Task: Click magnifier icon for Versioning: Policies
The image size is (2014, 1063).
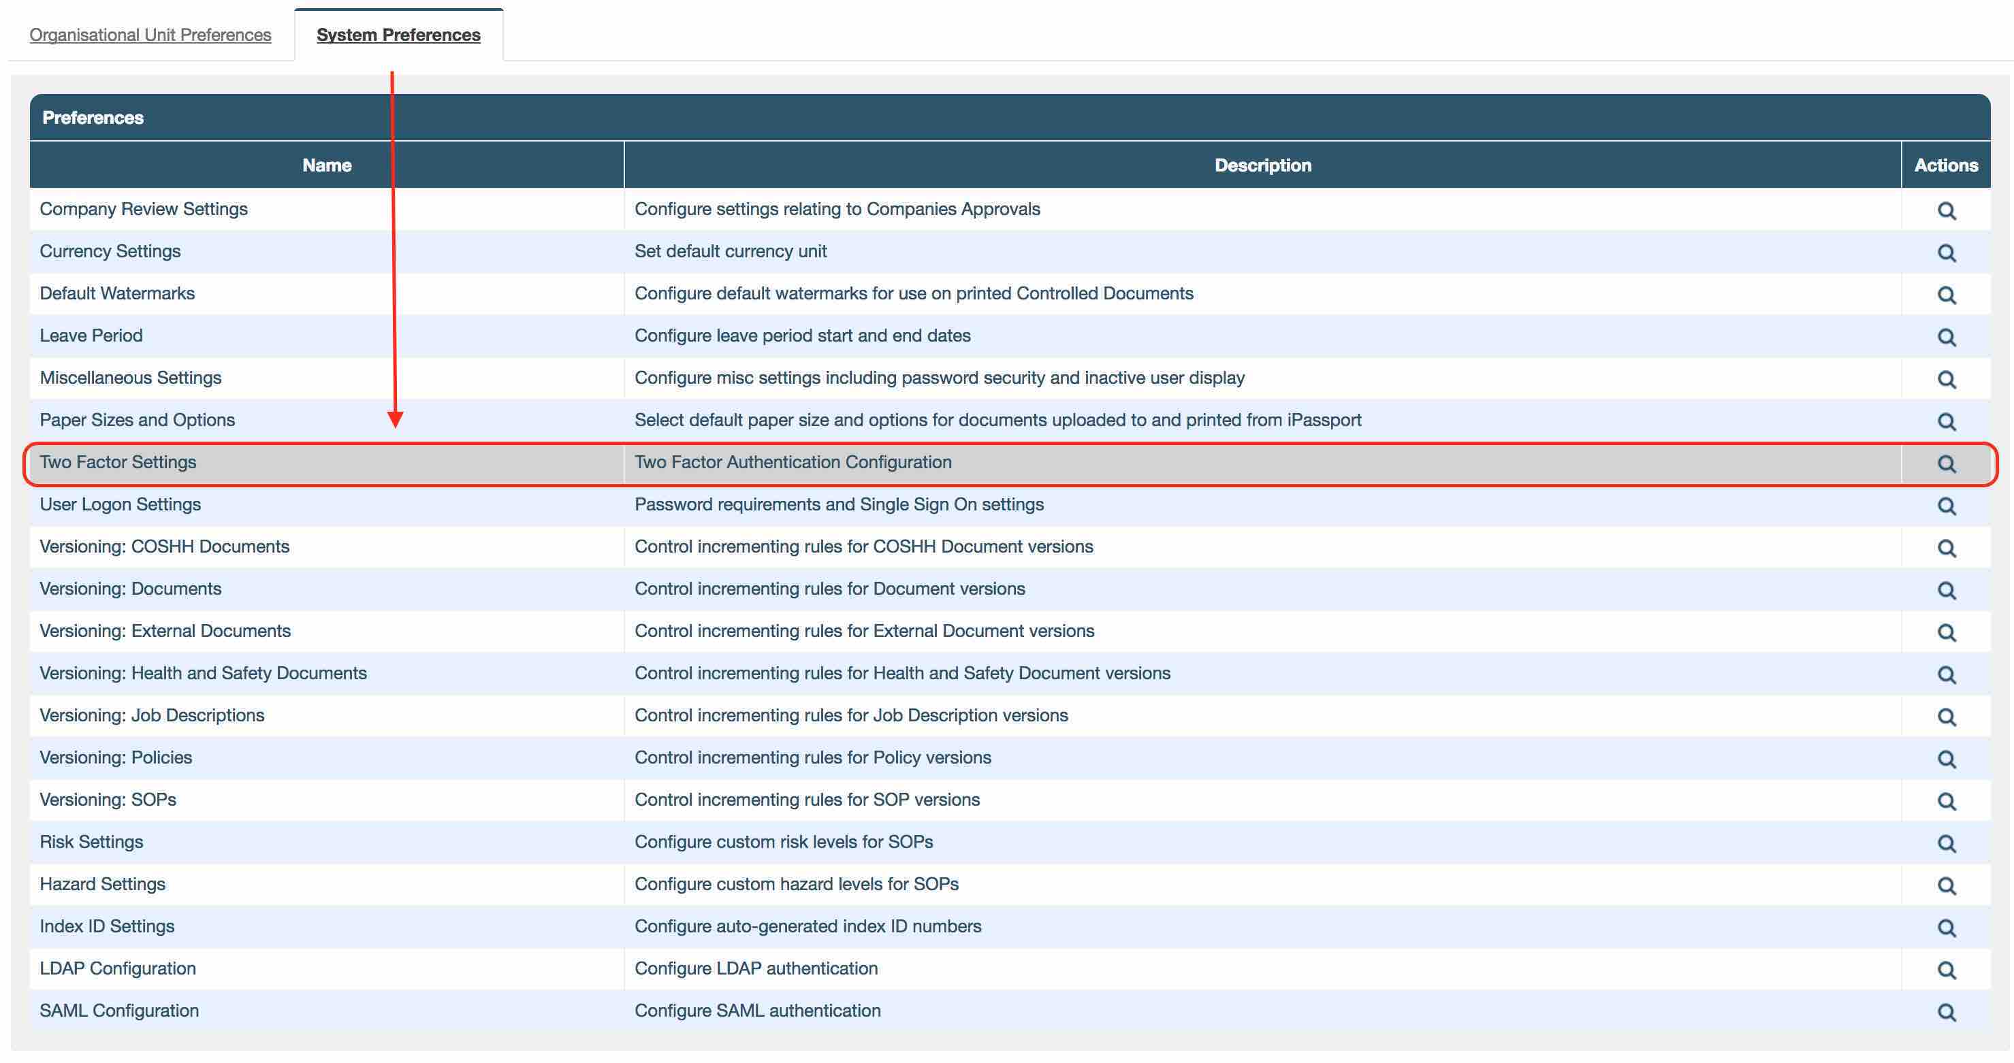Action: 1946,759
